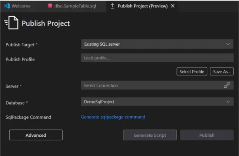Click the Save As... button
Viewport: 239px width, 156px height.
222,72
